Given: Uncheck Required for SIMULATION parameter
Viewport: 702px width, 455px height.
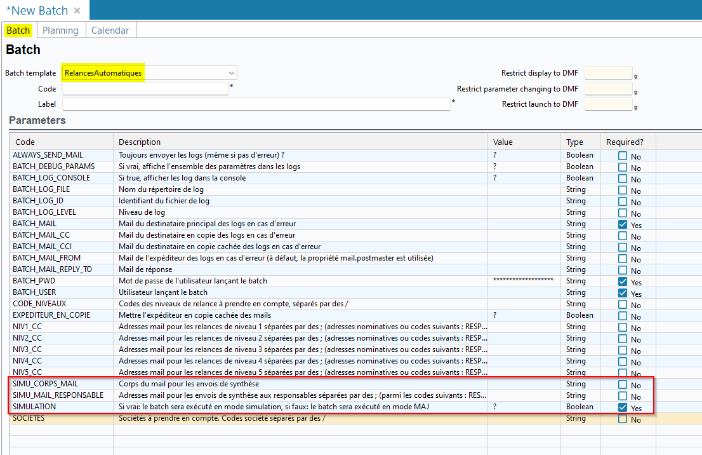Looking at the screenshot, I should coord(623,407).
